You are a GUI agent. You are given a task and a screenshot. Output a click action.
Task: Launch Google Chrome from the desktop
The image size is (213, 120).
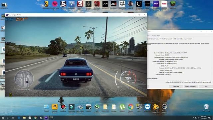click(130, 107)
